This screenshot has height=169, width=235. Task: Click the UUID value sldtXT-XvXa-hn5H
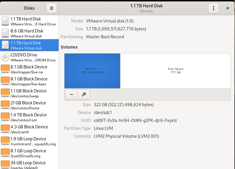[x=135, y=120]
